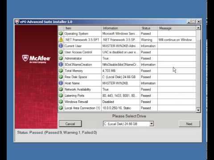Image resolution: width=214 pixels, height=160 pixels.
Task: Open the drive selection dropdown arrow
Action: point(152,124)
